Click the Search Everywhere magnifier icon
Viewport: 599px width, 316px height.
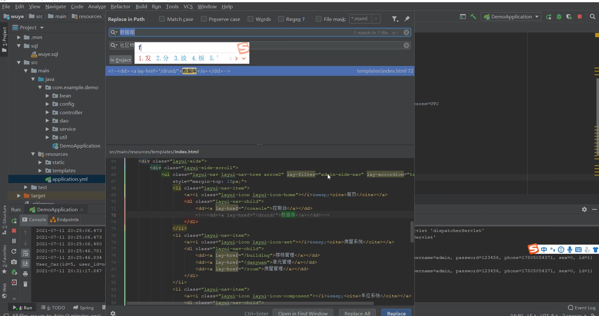592,16
